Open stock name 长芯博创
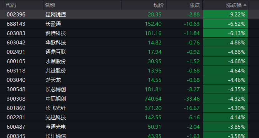 coord(56,90)
